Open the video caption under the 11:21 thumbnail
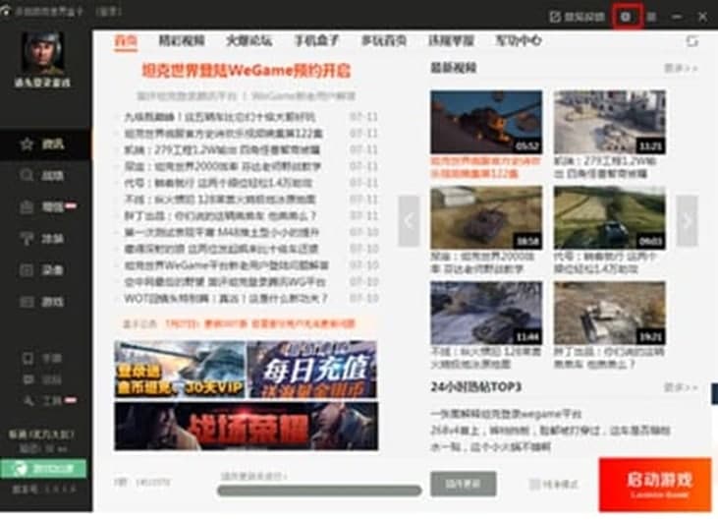 pos(605,168)
